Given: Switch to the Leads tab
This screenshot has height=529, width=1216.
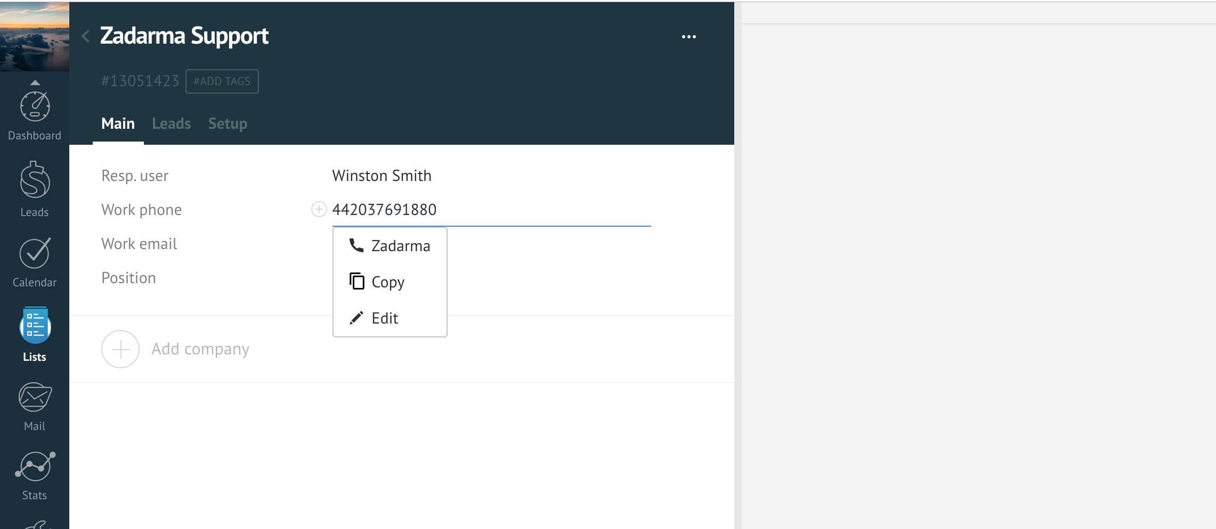Looking at the screenshot, I should coord(171,123).
